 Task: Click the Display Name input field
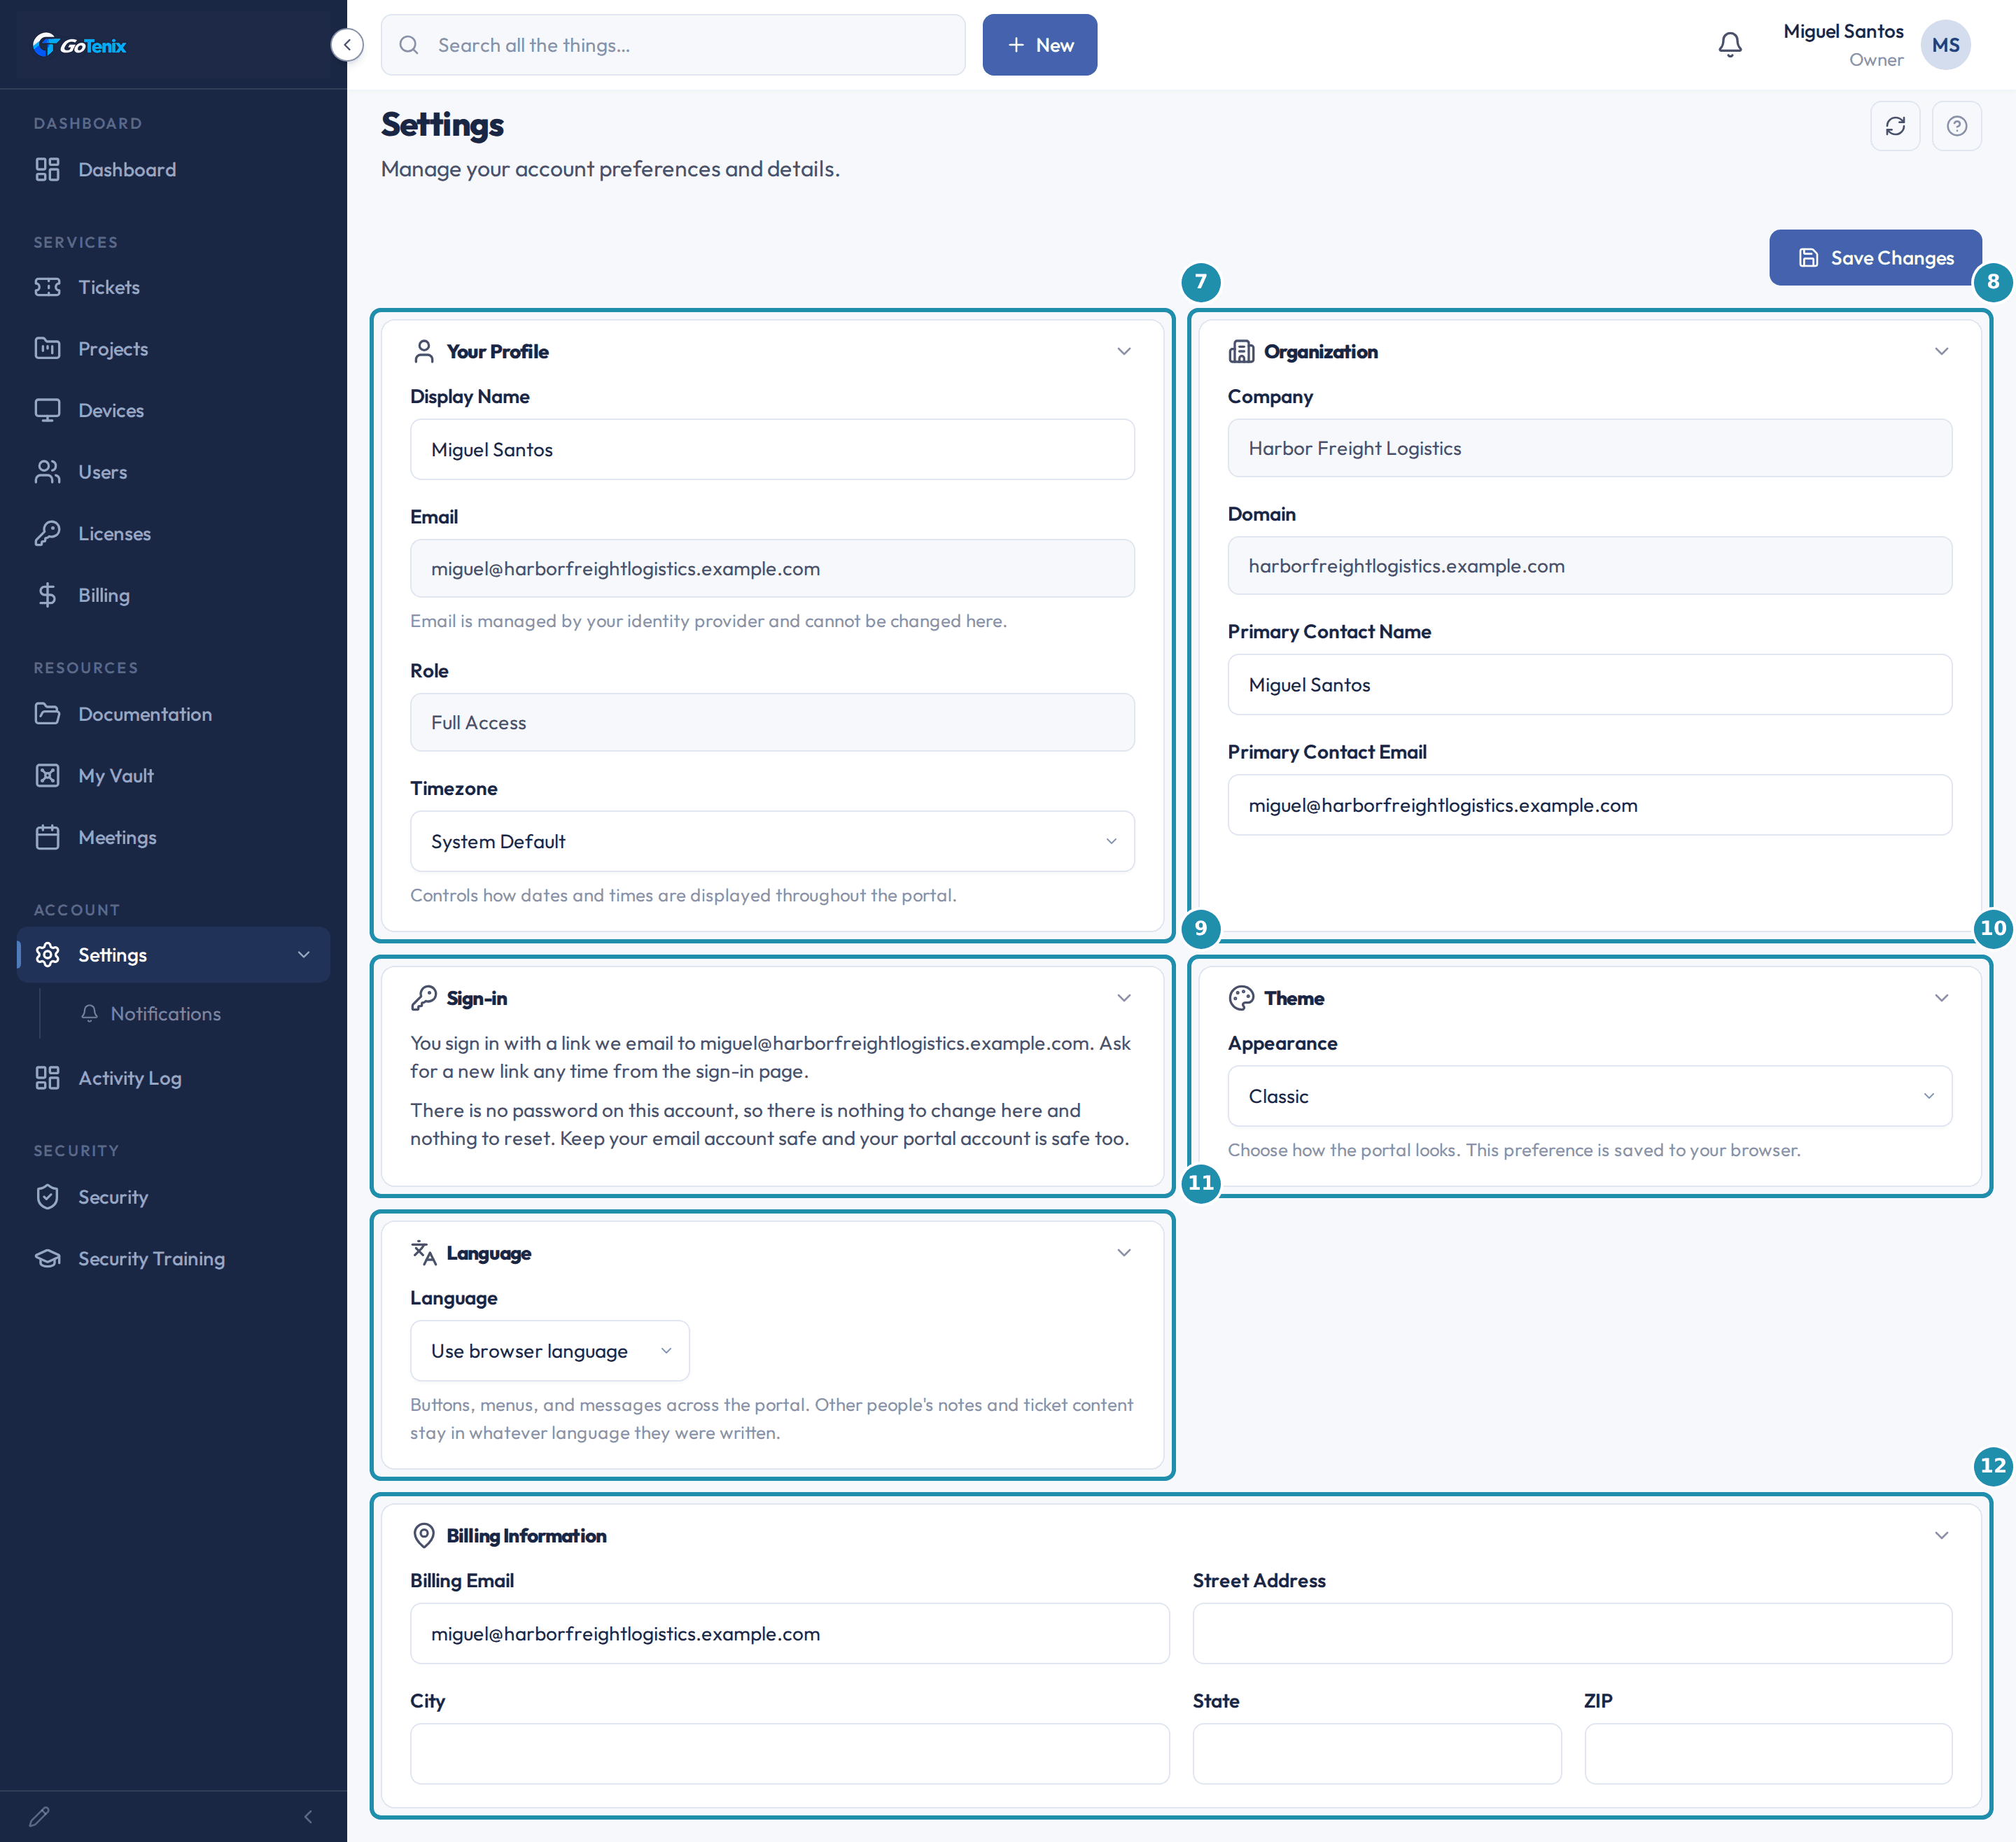click(772, 449)
